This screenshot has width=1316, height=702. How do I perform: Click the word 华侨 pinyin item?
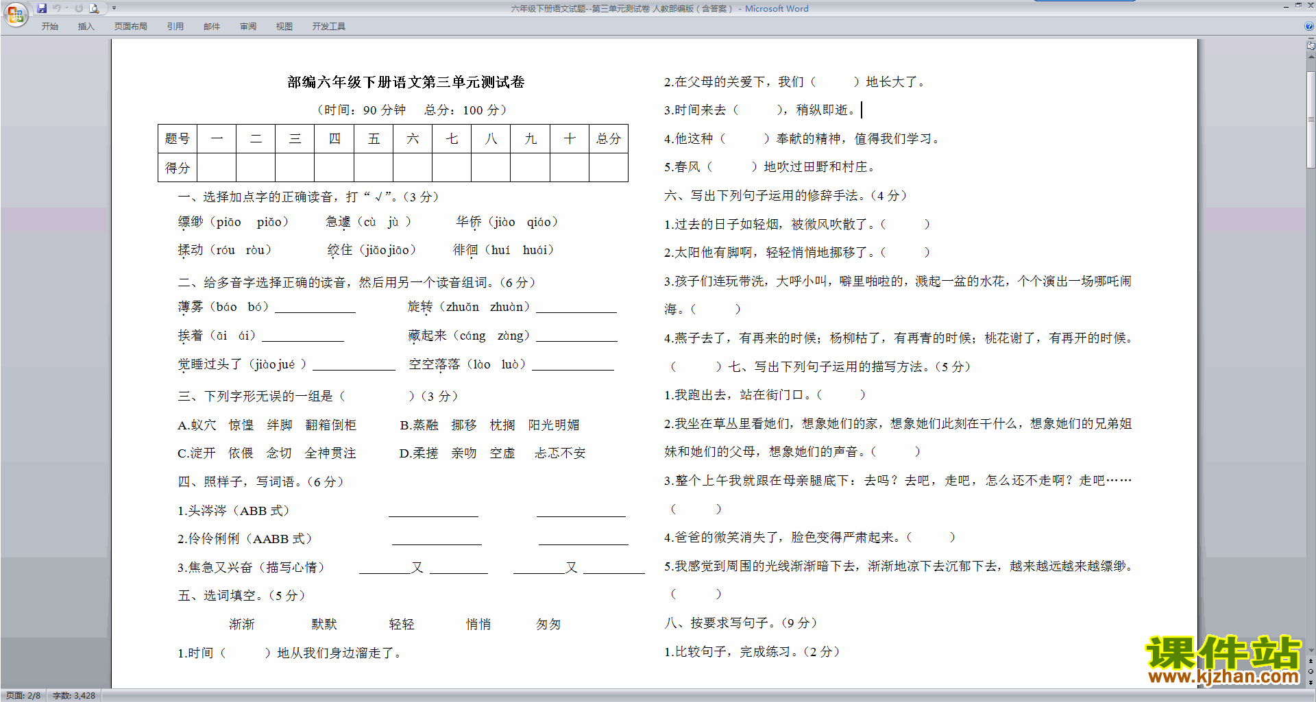pos(508,222)
